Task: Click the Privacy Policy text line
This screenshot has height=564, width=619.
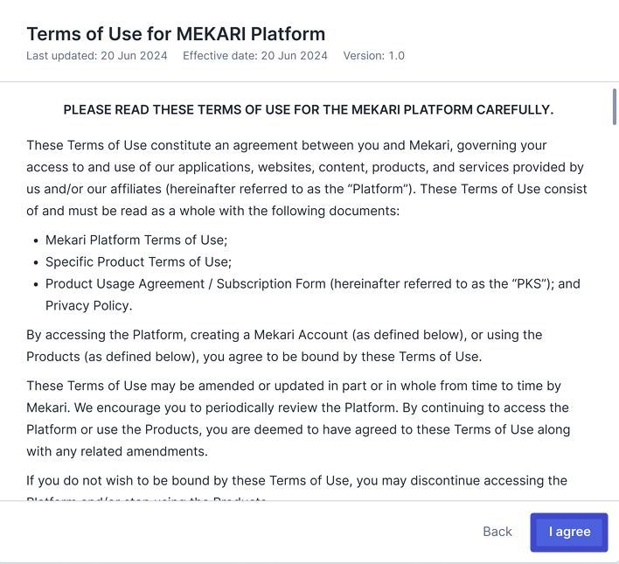Action: click(x=88, y=305)
